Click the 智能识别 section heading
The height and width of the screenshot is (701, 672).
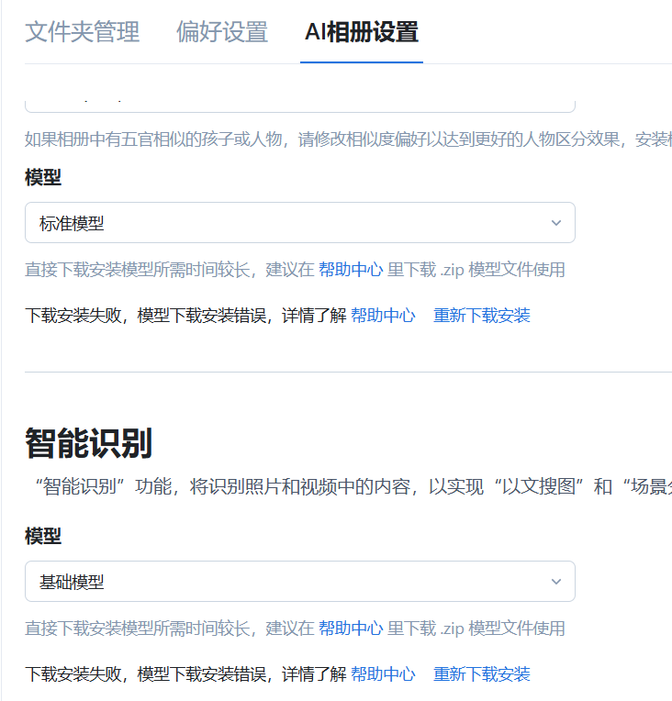coord(88,443)
